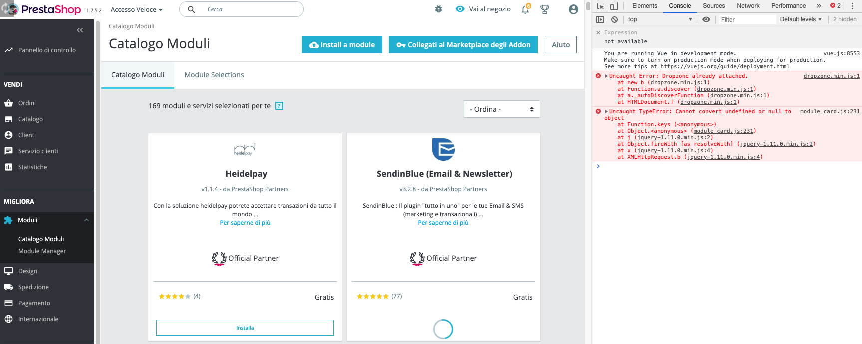Screen dimensions: 862x344
Task: Remove the live expression
Action: [598, 32]
